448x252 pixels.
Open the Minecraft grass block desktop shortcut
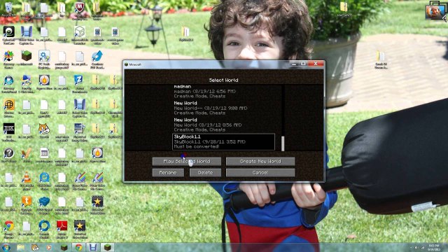click(27, 57)
